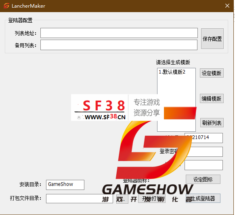Choose an icon with 设定图标 button
Screen dimensions: 235x215
[x=203, y=179]
